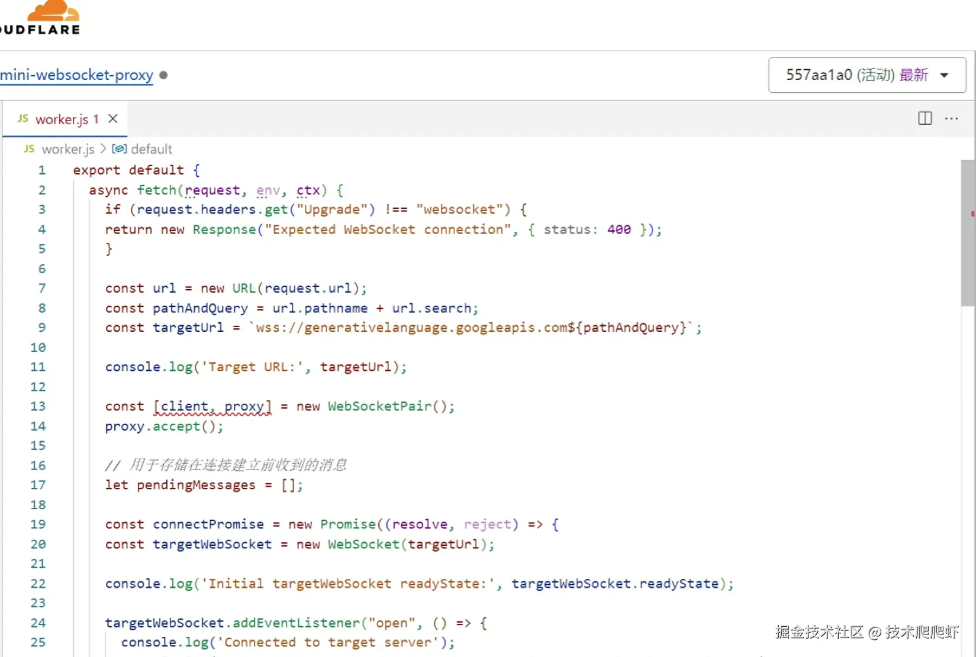The image size is (976, 657).
Task: Click the Cloudflare logo
Action: pos(40,18)
